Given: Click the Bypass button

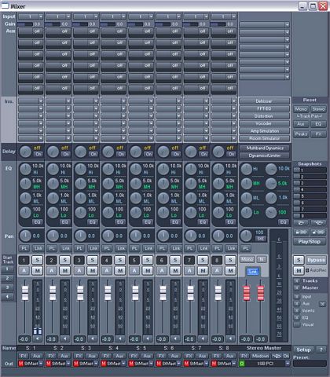Looking at the screenshot, I should (316, 260).
